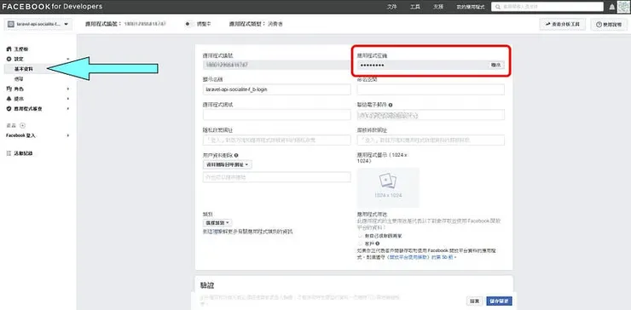This screenshot has height=310, width=631.
Task: Click the empty 命名空間 namespace field
Action: [431, 89]
